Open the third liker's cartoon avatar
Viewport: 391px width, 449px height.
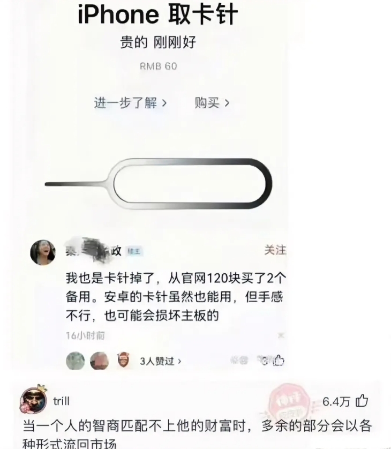124,360
